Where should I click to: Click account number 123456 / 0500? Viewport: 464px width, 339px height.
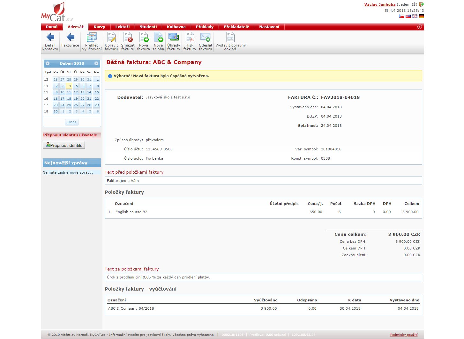tap(159, 149)
